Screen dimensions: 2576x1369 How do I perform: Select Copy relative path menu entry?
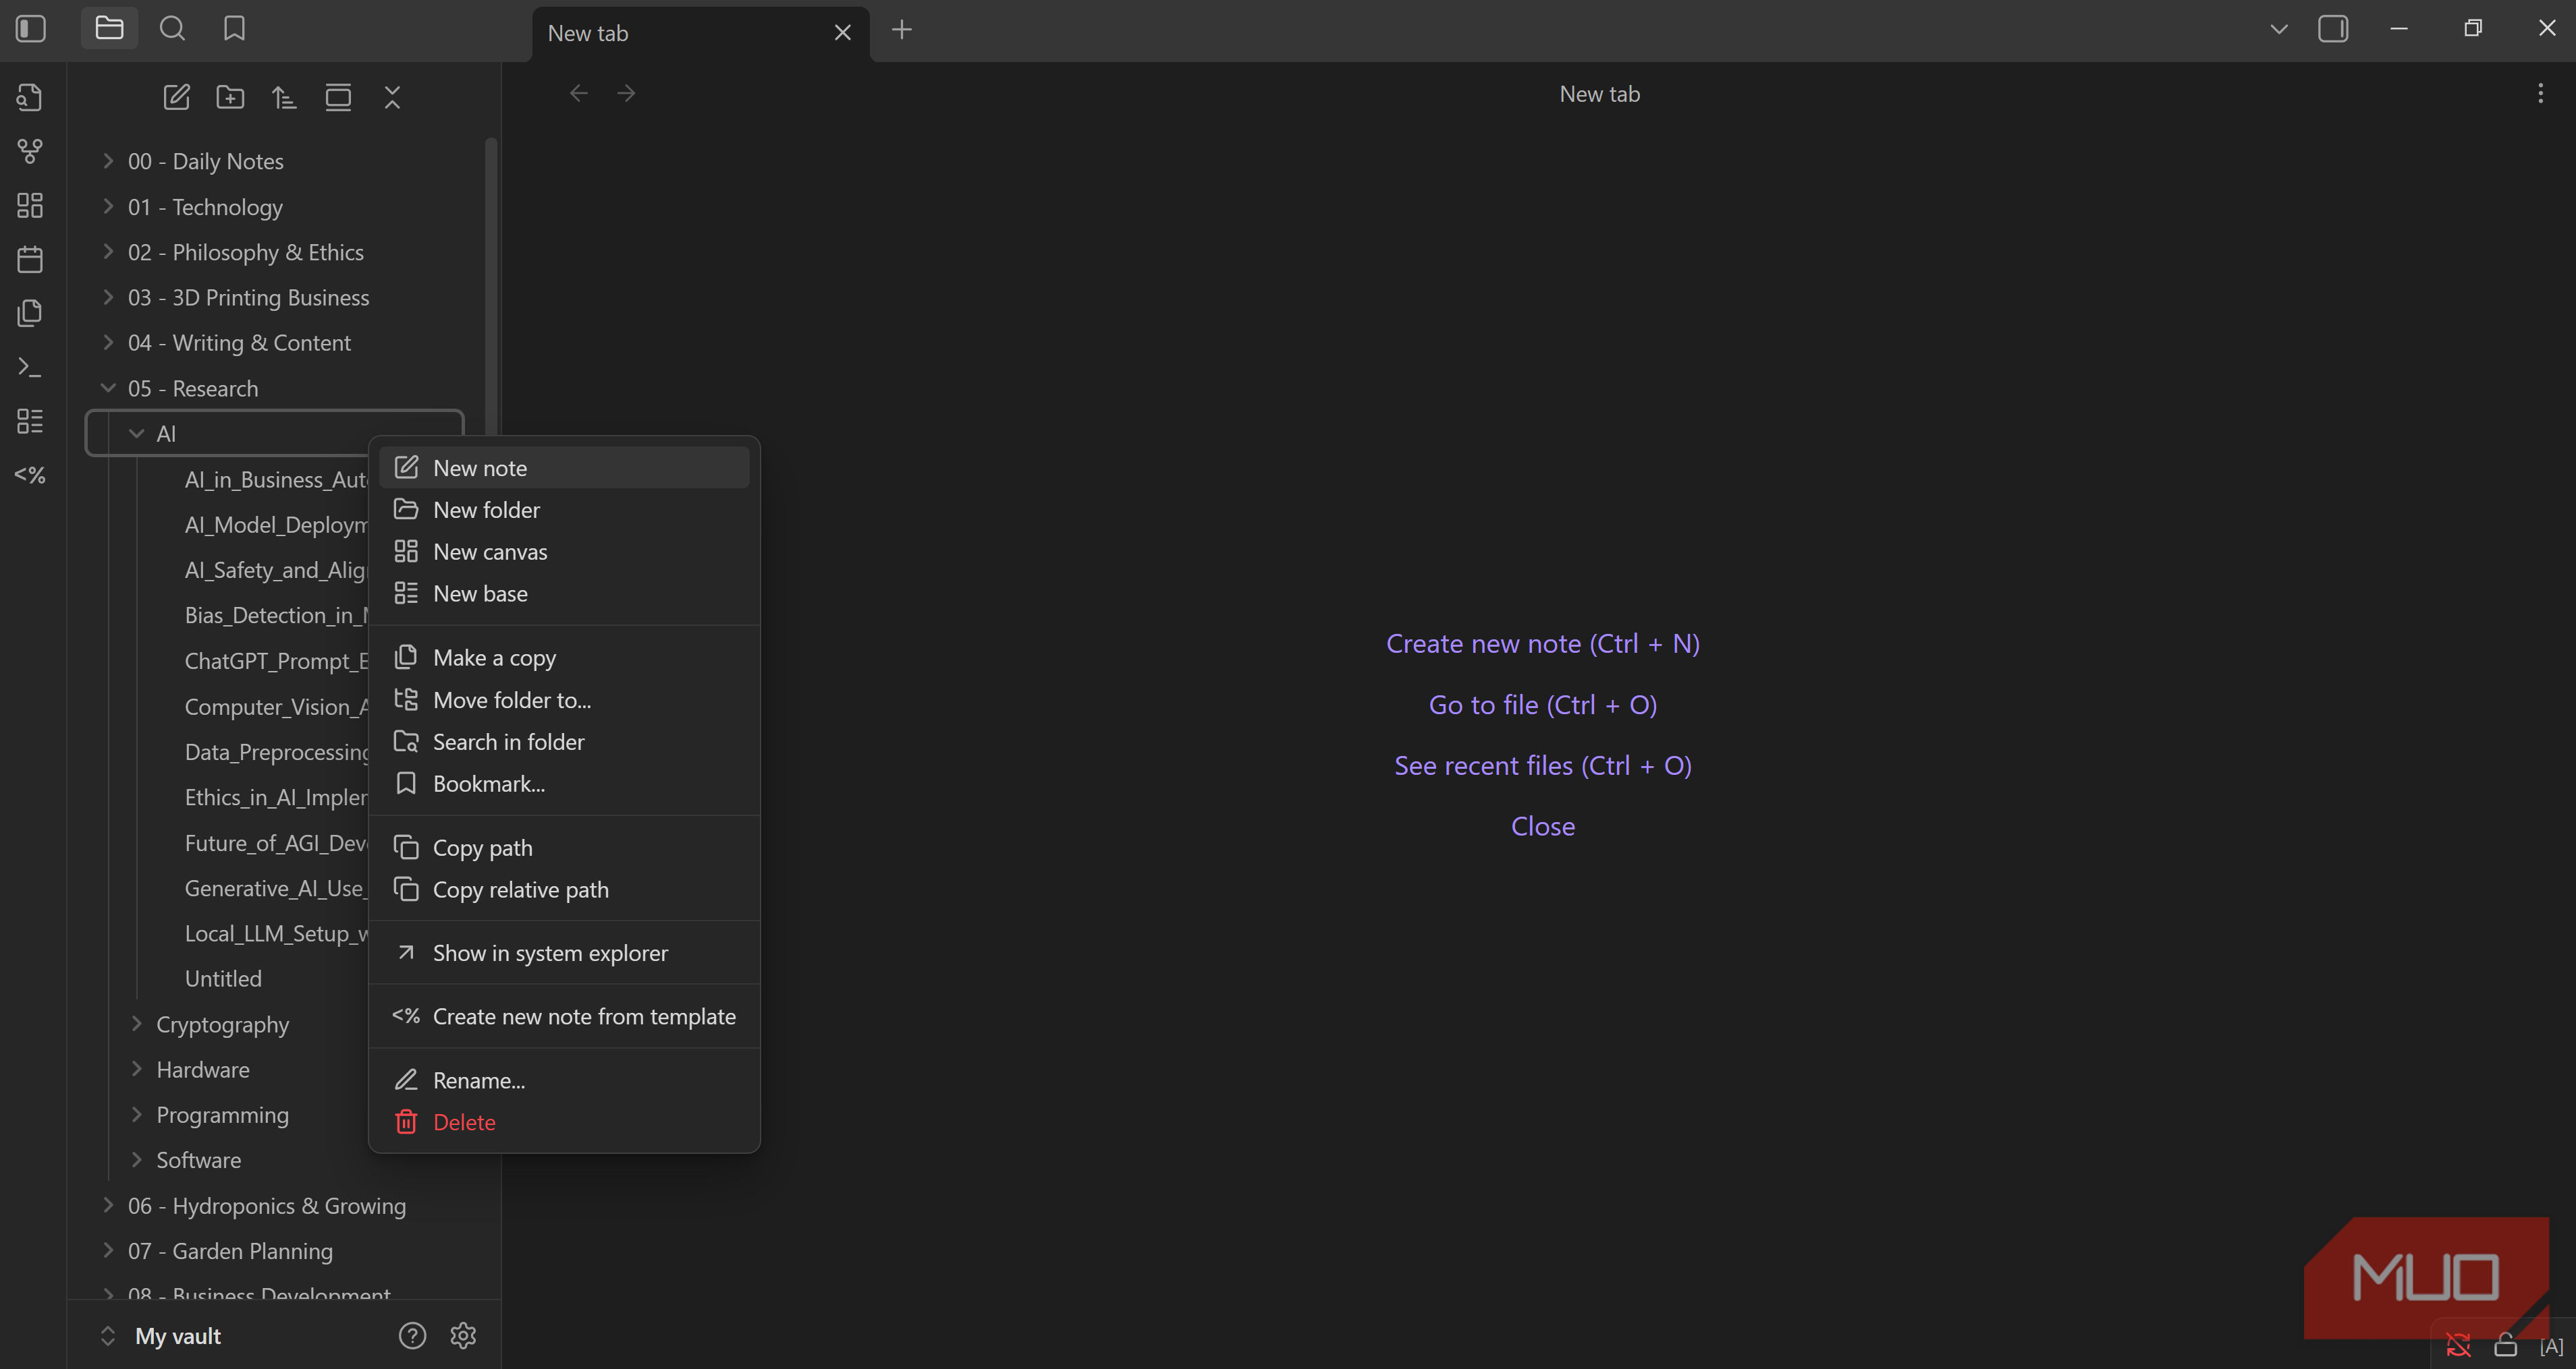[564, 890]
